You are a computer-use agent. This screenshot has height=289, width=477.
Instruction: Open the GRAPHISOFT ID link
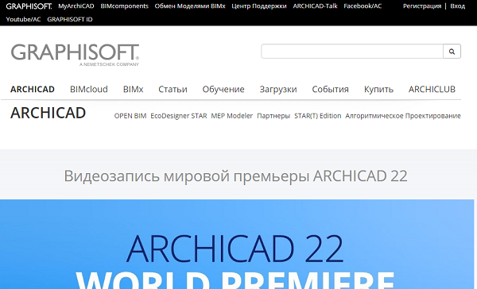(x=70, y=19)
